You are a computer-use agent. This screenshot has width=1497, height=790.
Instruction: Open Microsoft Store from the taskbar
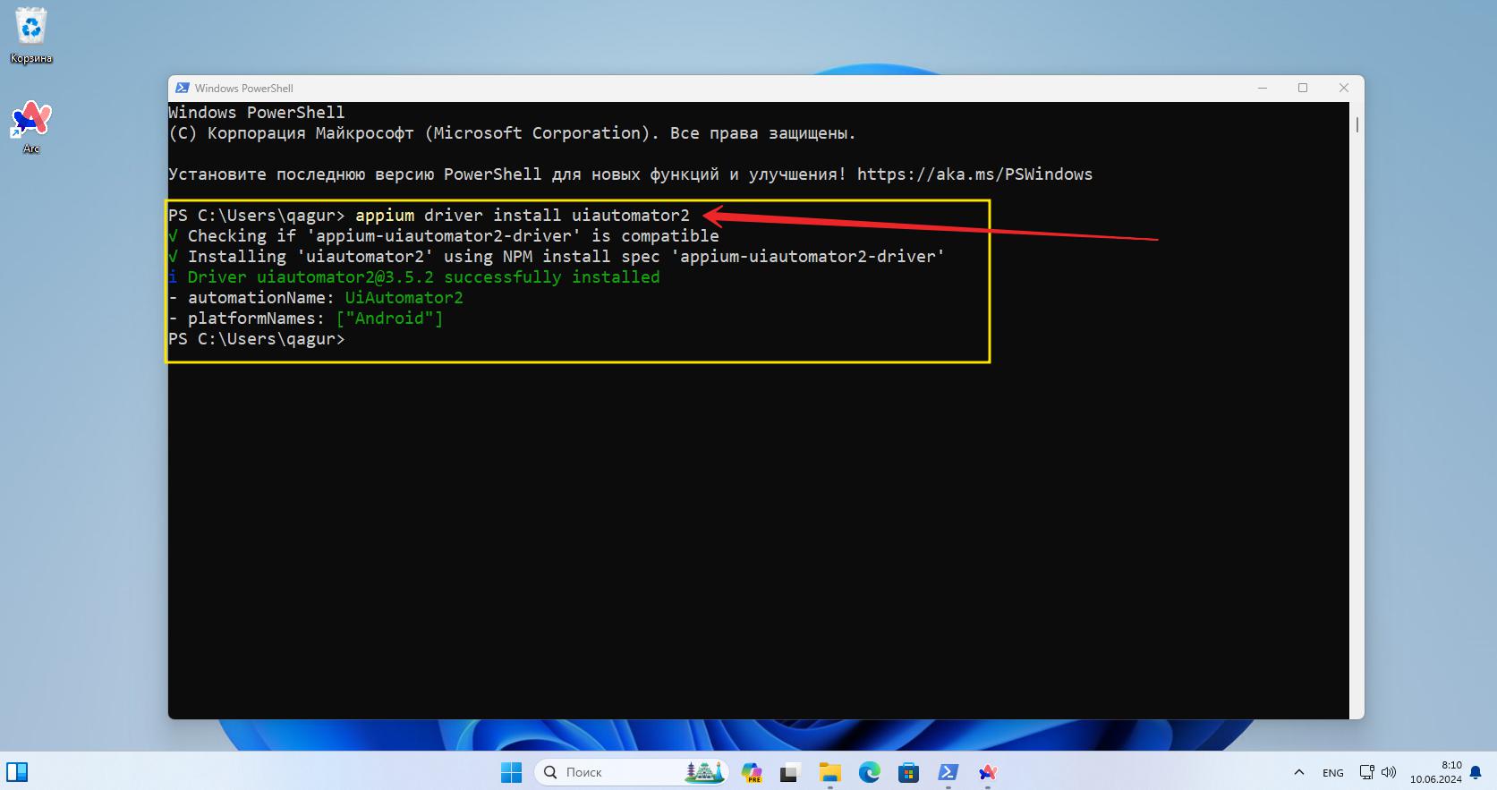click(909, 772)
